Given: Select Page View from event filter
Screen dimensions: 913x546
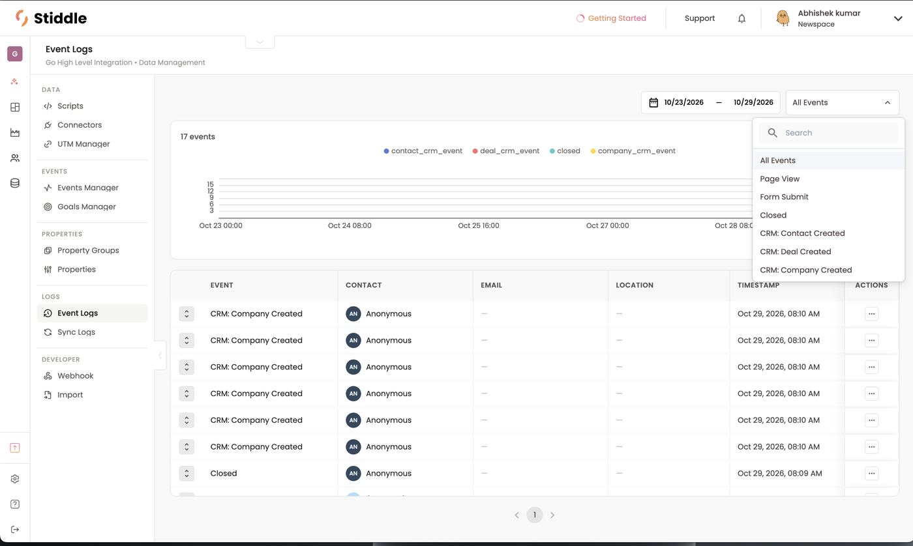Looking at the screenshot, I should [828, 179].
